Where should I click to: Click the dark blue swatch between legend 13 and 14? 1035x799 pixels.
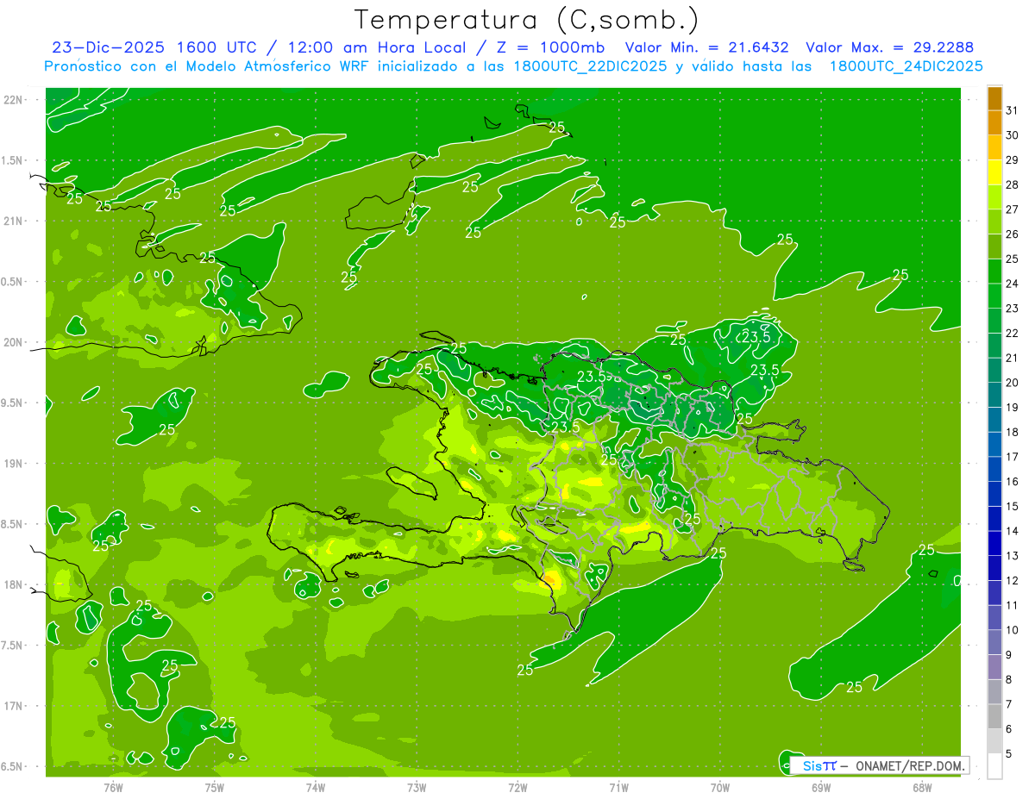pyautogui.click(x=994, y=543)
